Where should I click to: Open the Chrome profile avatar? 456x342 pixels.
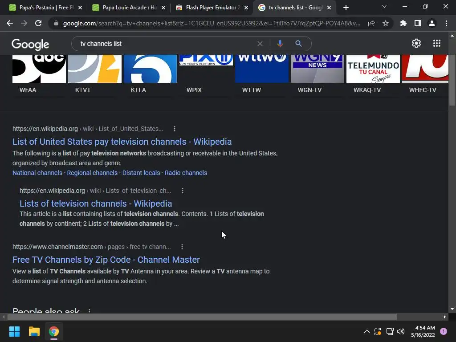tap(432, 23)
